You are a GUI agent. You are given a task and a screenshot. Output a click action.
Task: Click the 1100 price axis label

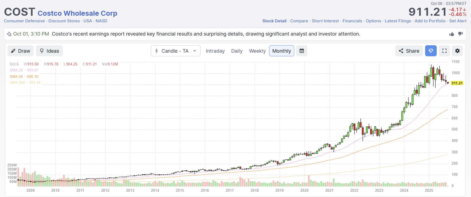tap(456, 62)
